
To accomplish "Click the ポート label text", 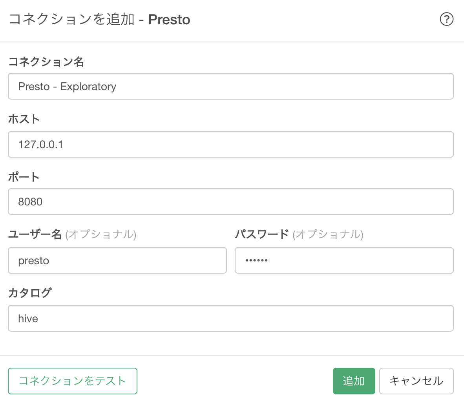I will tap(24, 177).
